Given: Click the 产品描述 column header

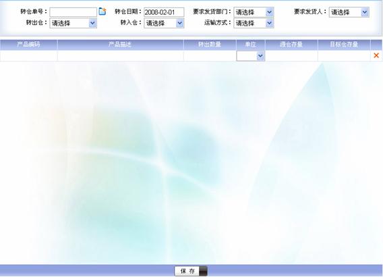Looking at the screenshot, I should (121, 45).
